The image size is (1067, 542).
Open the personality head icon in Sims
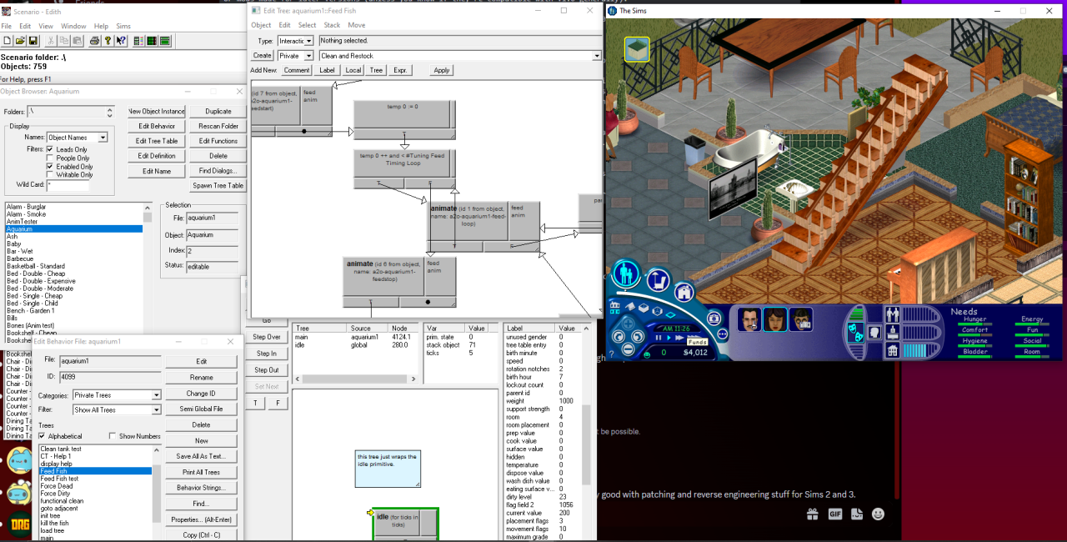point(874,332)
